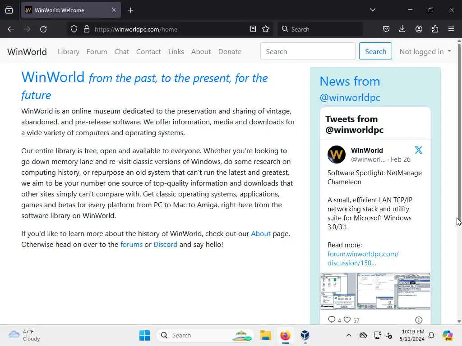Screen dimensions: 462x346
Task: Open the Firefox hamburger application menu
Action: [451, 29]
